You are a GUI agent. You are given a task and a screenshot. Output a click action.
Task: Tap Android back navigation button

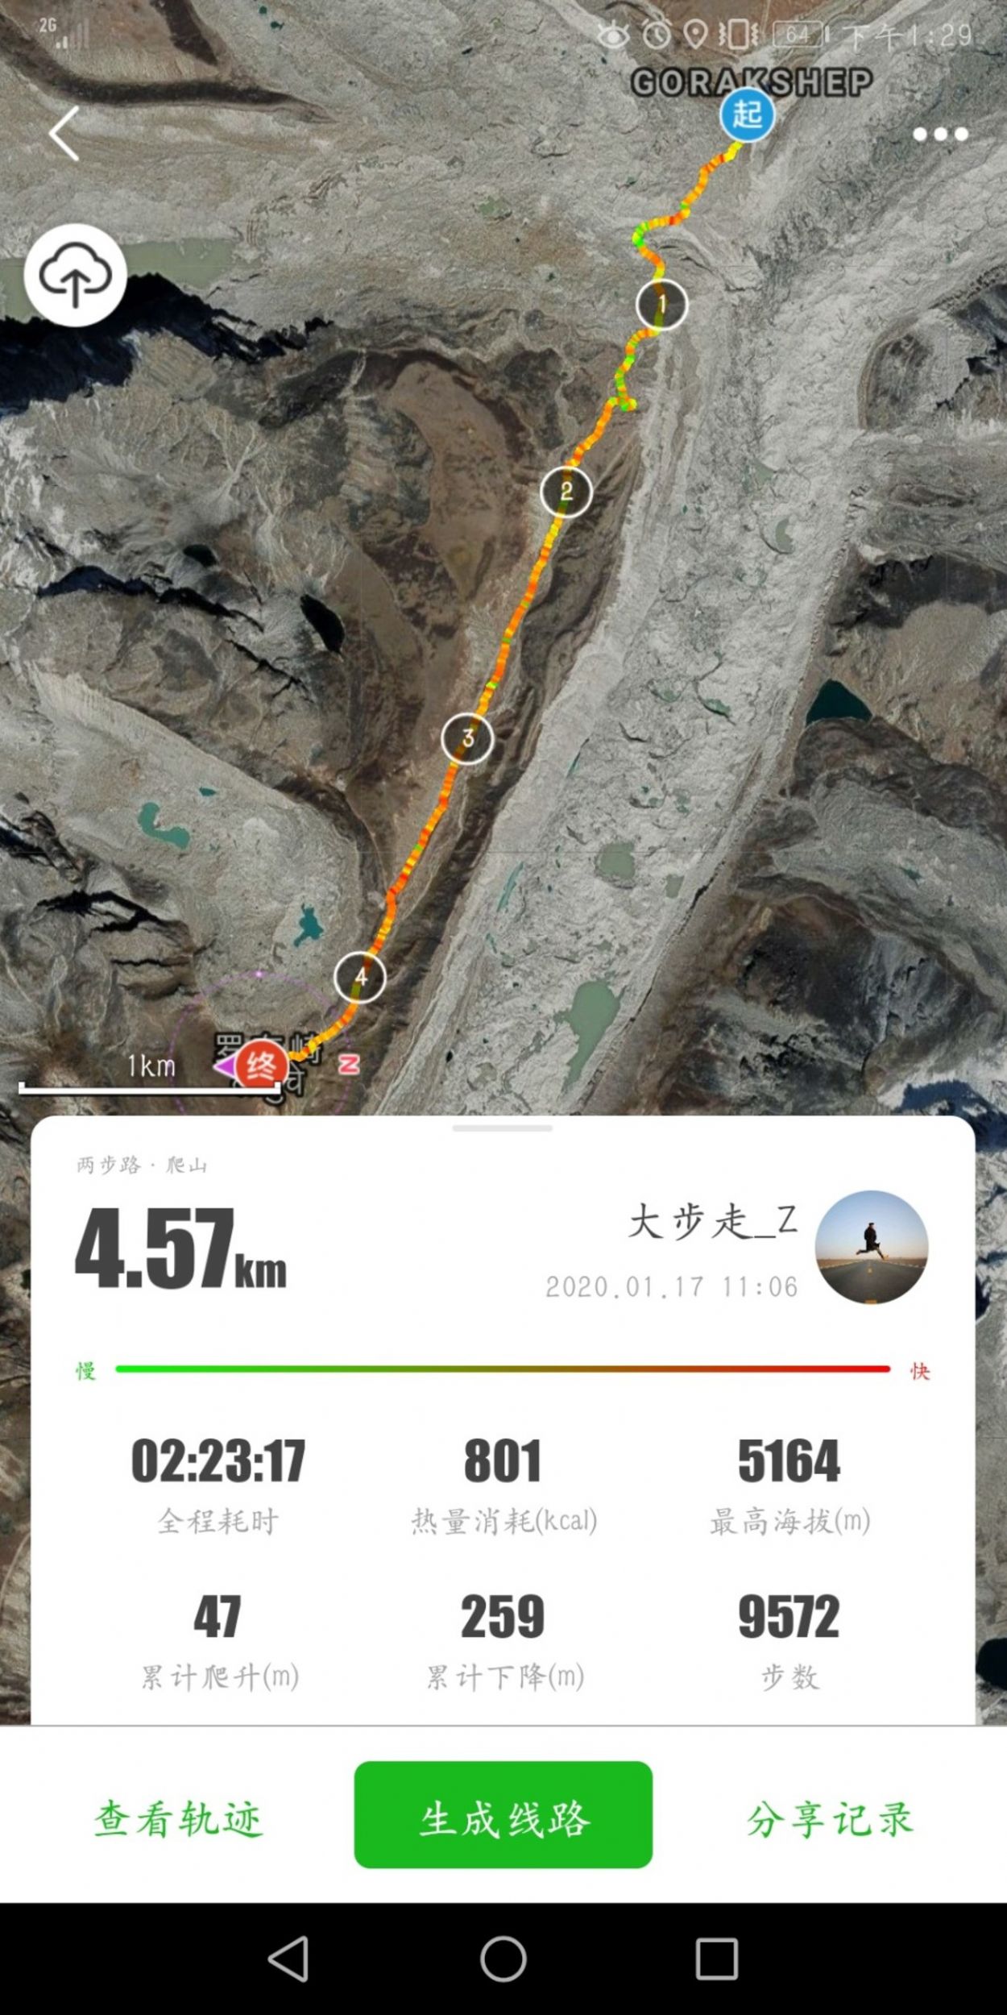click(288, 1959)
